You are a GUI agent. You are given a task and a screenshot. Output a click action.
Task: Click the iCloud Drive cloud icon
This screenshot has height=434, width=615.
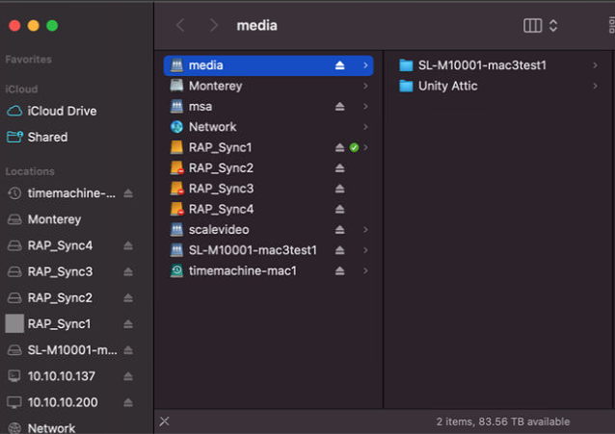14,111
